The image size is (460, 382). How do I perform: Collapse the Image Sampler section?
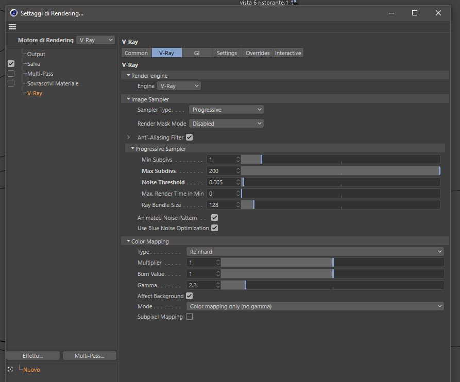[128, 99]
